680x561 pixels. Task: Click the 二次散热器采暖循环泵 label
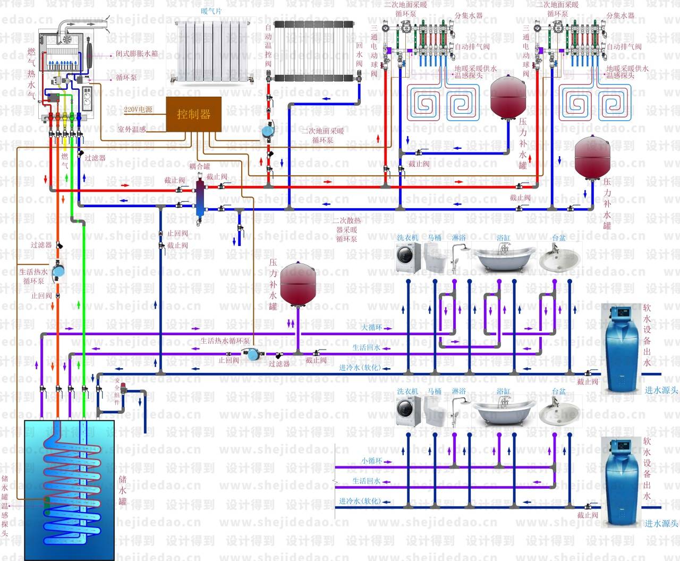click(346, 229)
